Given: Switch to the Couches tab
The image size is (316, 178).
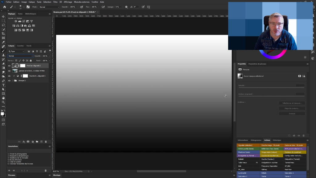Looking at the screenshot, I should coord(20,46).
